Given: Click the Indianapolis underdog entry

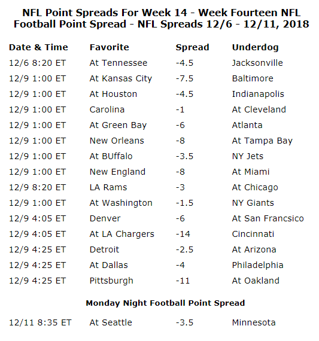Looking at the screenshot, I should coord(258,94).
